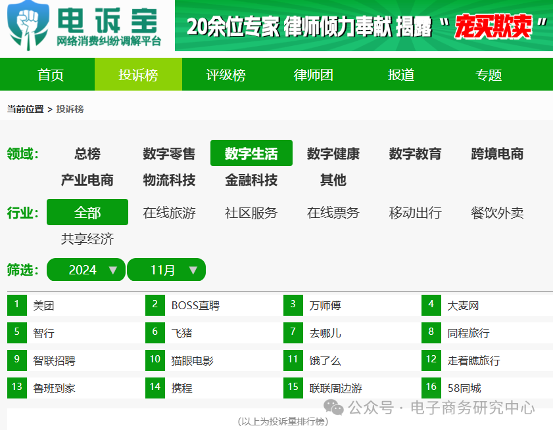
Task: Open the 律师团 section
Action: pos(313,75)
